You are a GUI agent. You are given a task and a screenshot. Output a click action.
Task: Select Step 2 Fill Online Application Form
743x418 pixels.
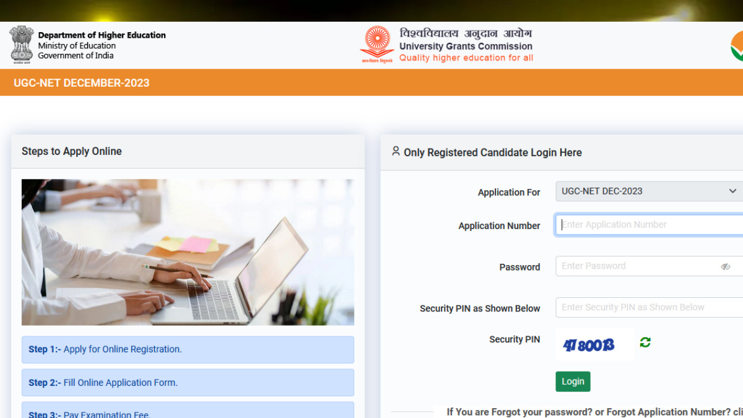pos(188,383)
